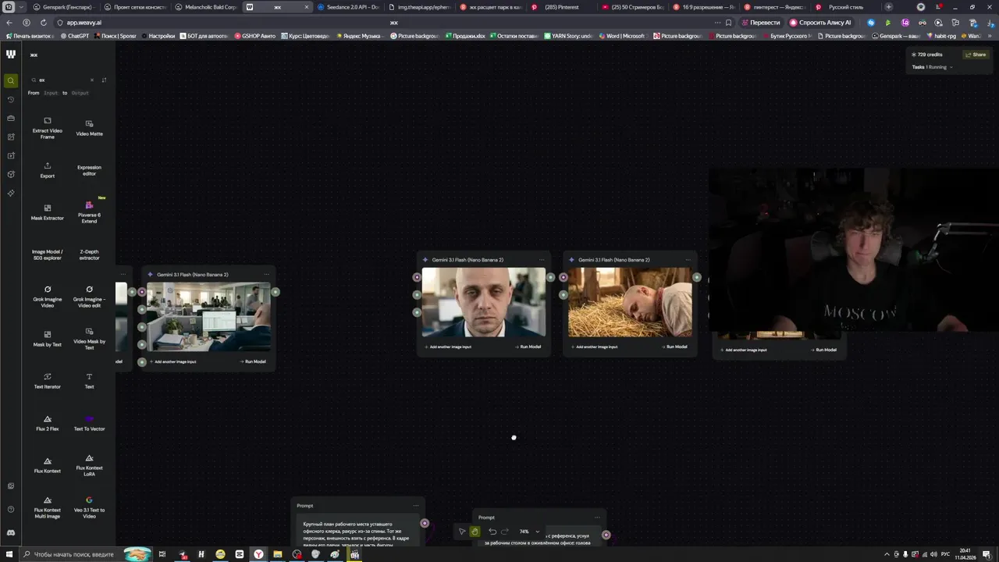Image resolution: width=999 pixels, height=562 pixels.
Task: Select the hand pan tool
Action: click(x=475, y=532)
